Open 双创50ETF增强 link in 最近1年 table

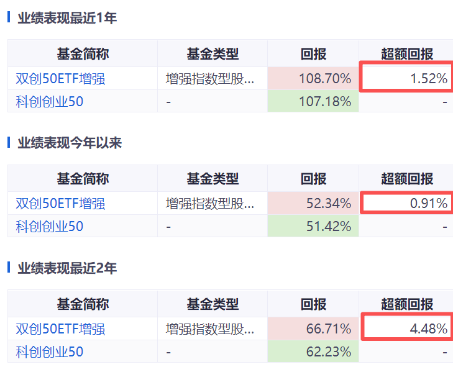click(x=60, y=78)
